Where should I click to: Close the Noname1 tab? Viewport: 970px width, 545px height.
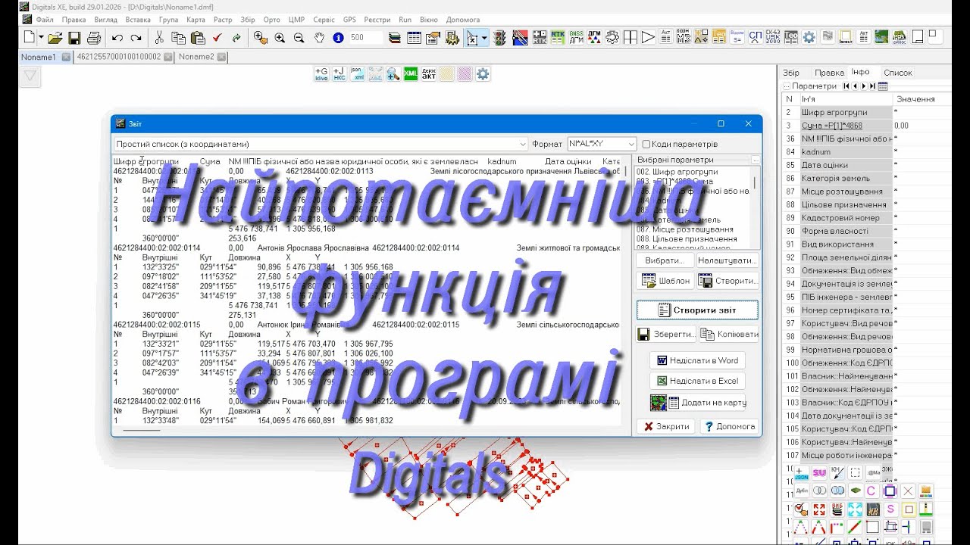tap(66, 57)
